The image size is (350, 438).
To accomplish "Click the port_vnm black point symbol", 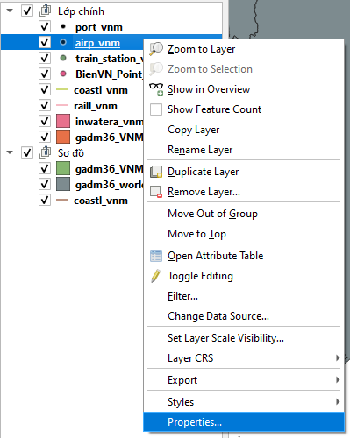I will click(x=63, y=26).
